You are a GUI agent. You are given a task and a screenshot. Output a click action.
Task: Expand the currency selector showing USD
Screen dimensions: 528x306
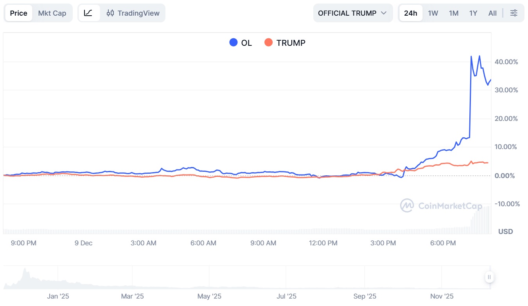coord(505,231)
